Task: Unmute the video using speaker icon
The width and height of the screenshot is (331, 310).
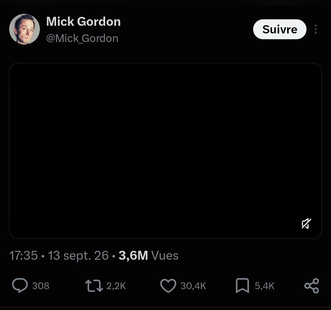Action: click(x=306, y=224)
